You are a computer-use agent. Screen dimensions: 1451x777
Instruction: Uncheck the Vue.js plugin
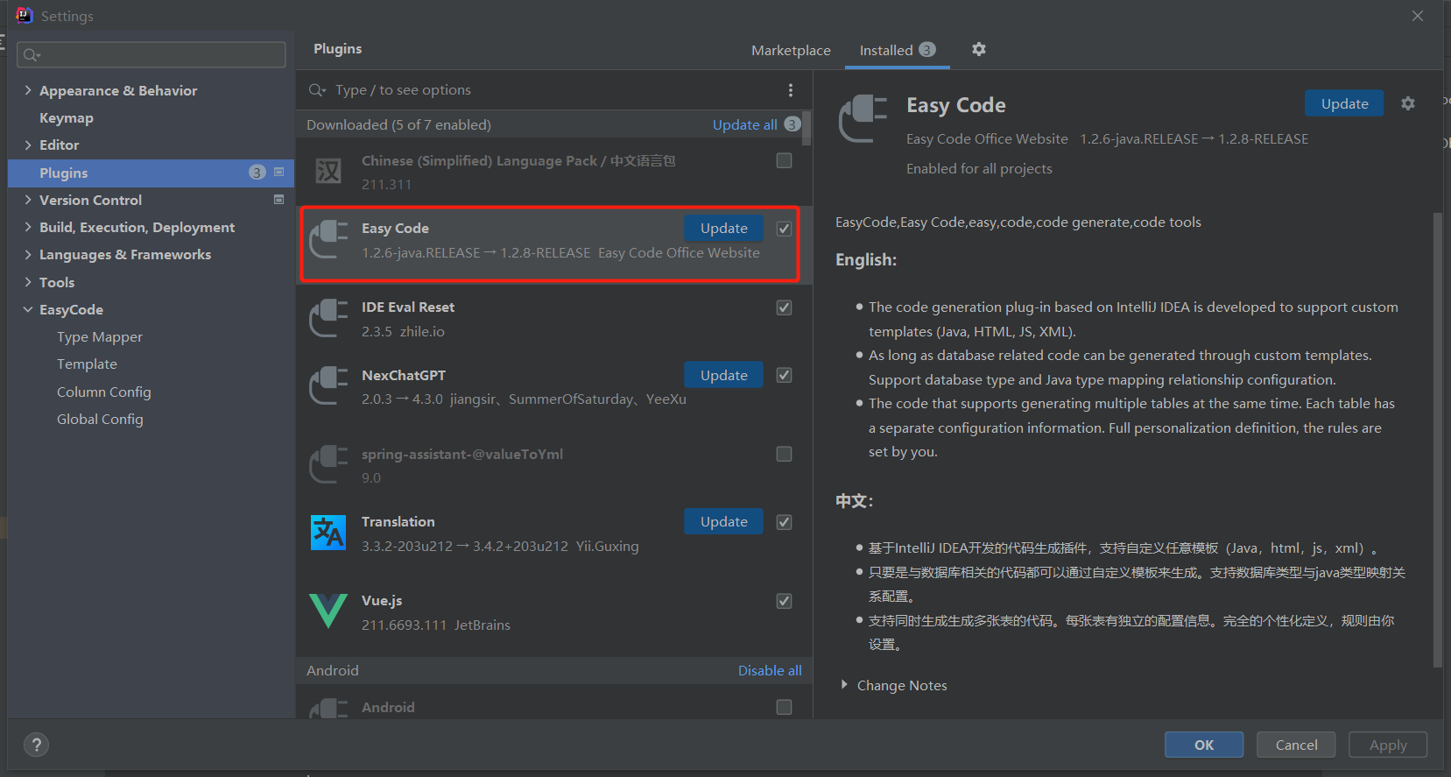point(784,601)
